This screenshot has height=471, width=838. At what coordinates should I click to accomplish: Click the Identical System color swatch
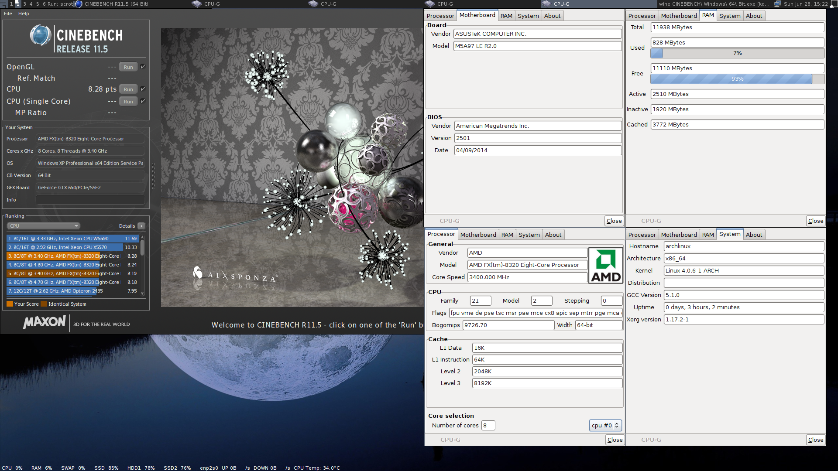click(x=44, y=304)
